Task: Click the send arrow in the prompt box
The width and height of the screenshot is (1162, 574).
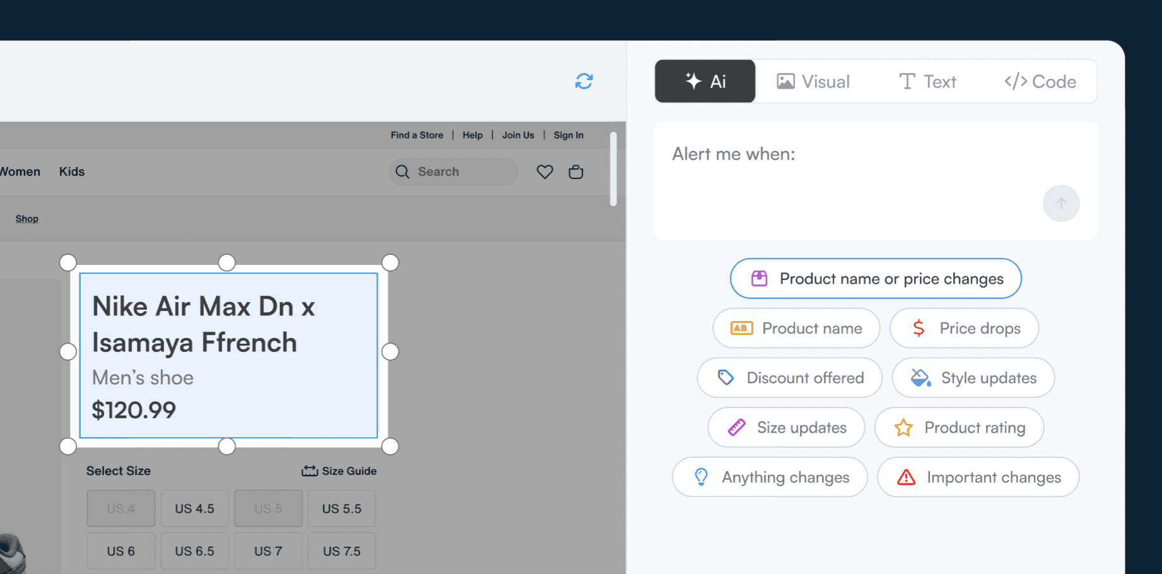Action: (x=1061, y=203)
